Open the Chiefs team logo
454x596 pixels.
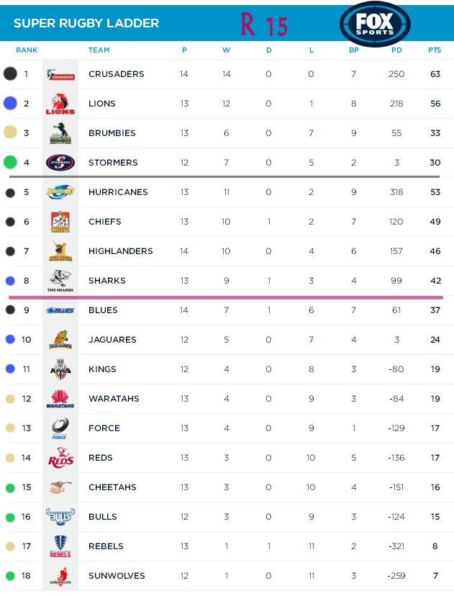pyautogui.click(x=60, y=222)
